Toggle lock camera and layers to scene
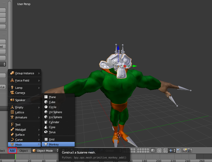 click(153, 150)
